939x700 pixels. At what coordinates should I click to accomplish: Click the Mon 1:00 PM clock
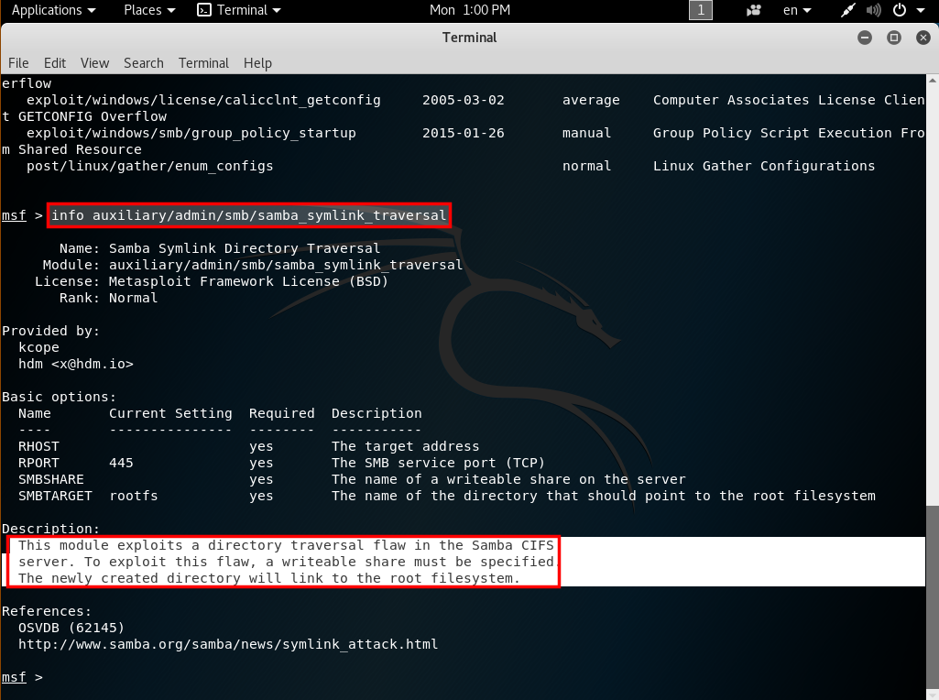tap(470, 10)
